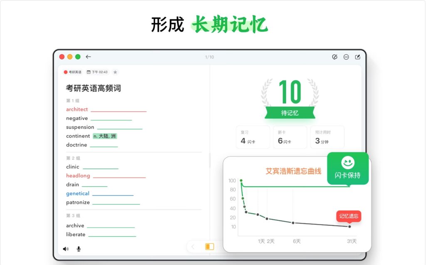
Task: Open the calendar showing 下午 02:43
Action: pos(96,72)
